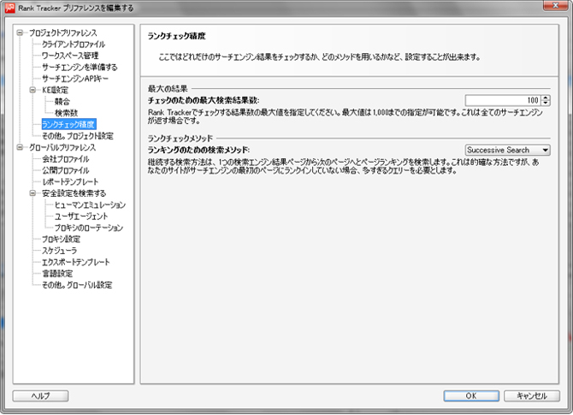Open スケジューラ settings
Screen dimensions: 573x415
point(59,251)
